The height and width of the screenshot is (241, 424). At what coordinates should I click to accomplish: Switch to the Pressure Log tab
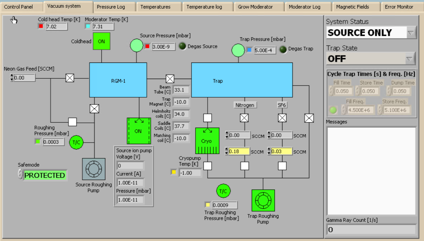pos(111,7)
